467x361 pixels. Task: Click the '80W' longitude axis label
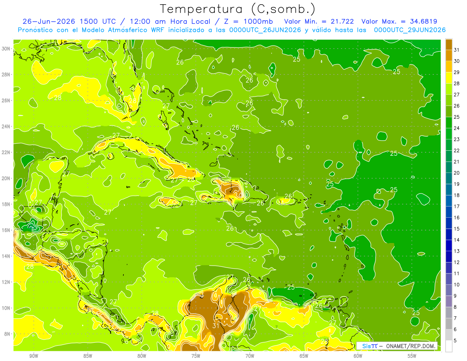tap(142, 356)
